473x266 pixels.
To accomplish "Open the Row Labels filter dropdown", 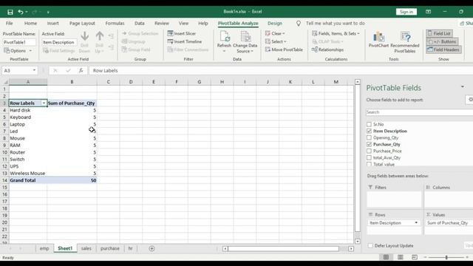I will (x=44, y=103).
